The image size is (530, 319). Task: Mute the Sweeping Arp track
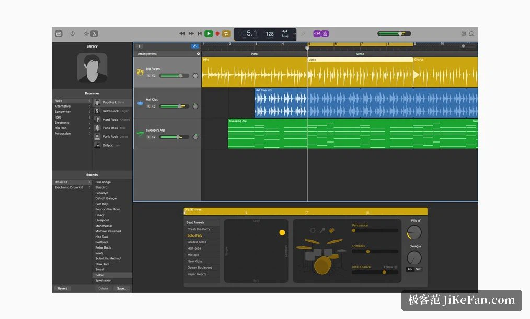149,137
